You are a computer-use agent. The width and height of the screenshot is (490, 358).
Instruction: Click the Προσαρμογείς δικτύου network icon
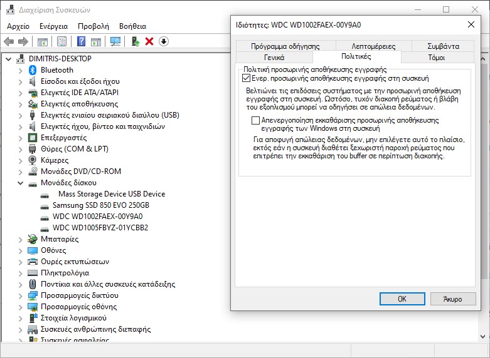tap(33, 295)
